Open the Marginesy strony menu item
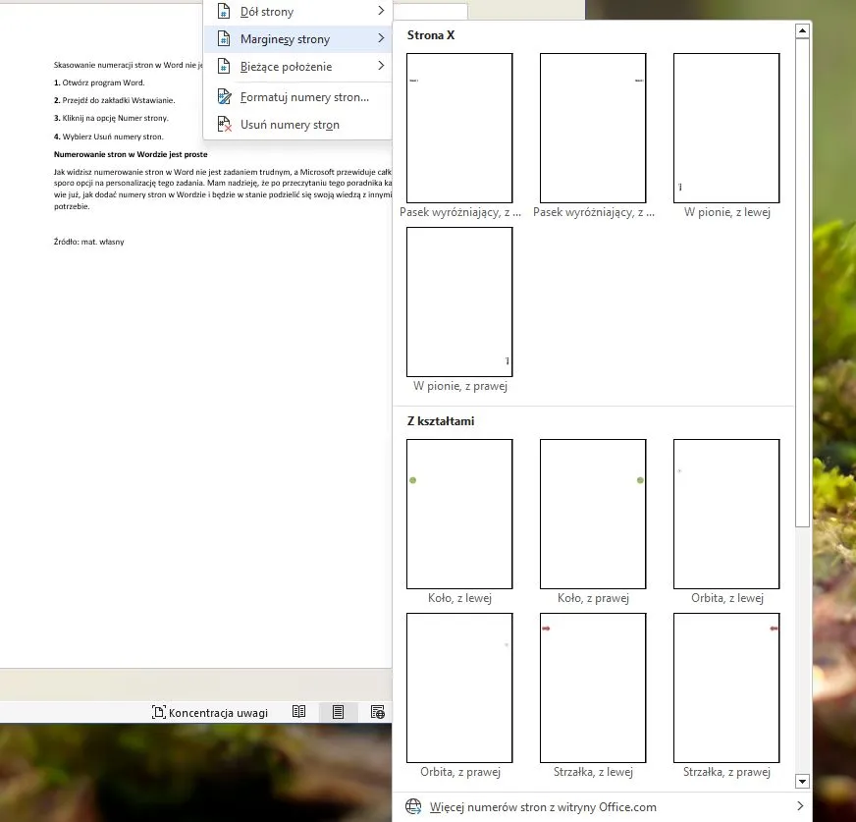 coord(285,39)
